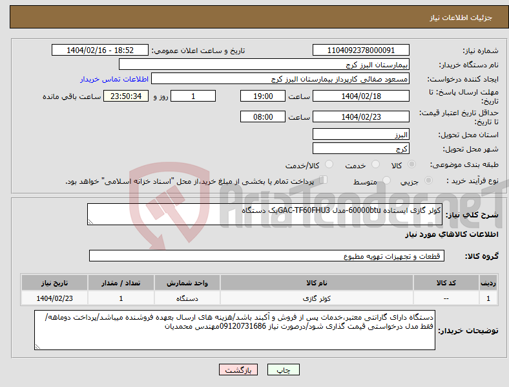
Task: Click the delivery province field البرز
Action: (x=360, y=135)
